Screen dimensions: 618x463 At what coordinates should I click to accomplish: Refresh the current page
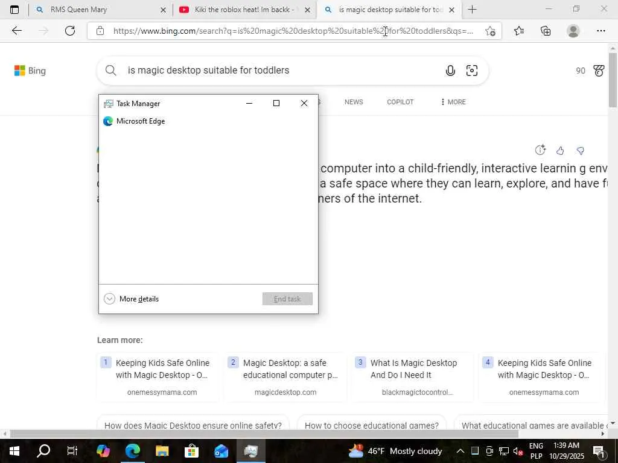(70, 31)
